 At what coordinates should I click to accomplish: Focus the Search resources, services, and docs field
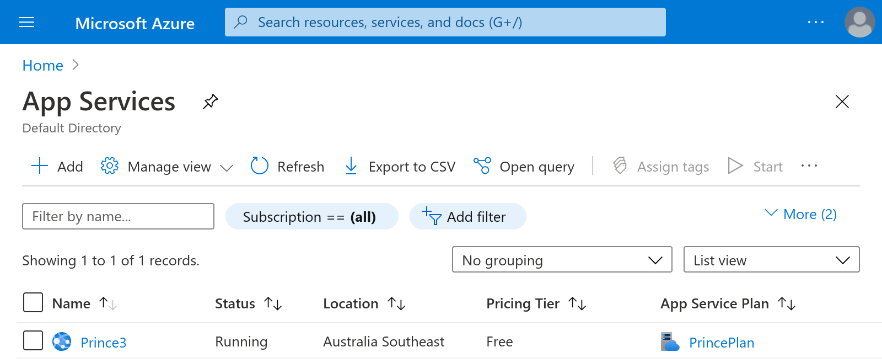[x=445, y=22]
